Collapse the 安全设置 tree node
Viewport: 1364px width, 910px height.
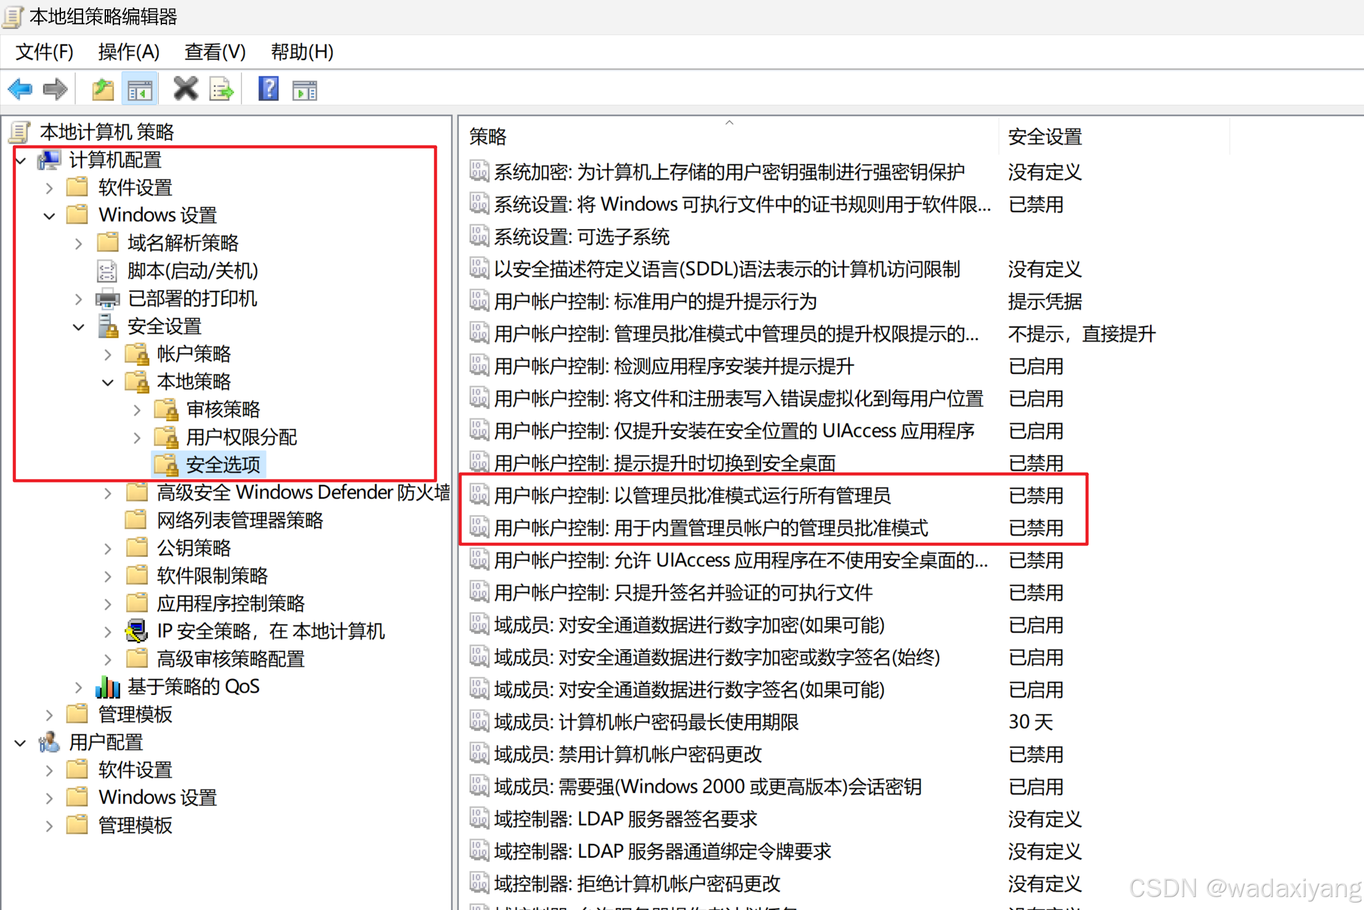tap(78, 327)
